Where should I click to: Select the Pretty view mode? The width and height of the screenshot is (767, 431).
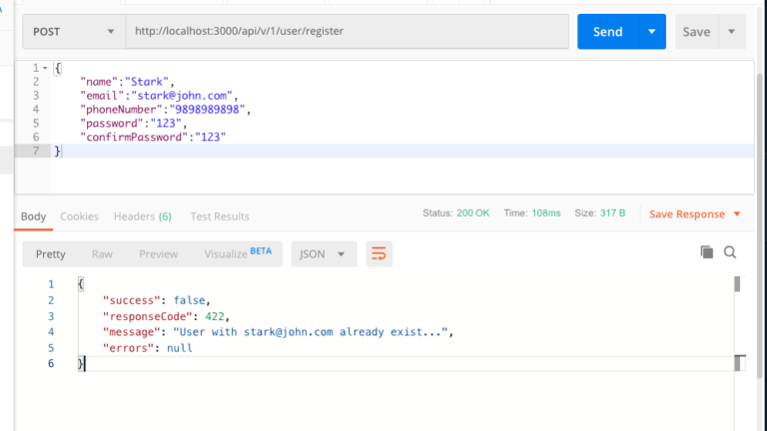(x=50, y=254)
